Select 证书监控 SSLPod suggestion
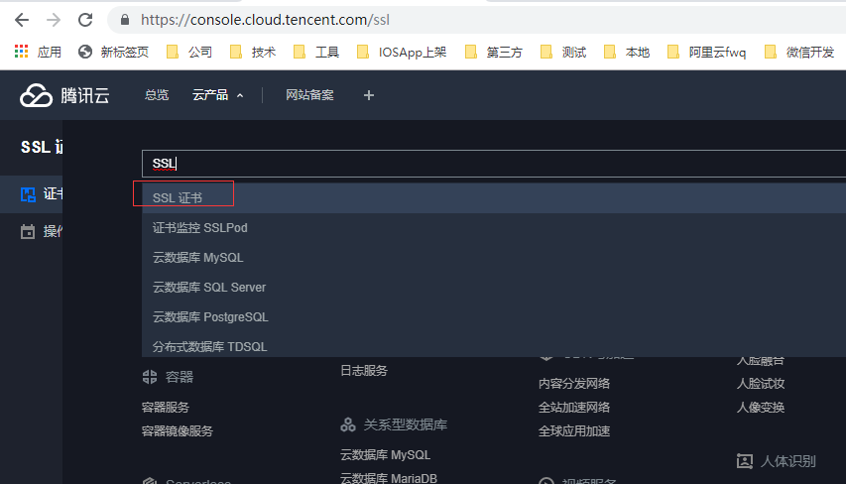This screenshot has height=484, width=846. pos(494,228)
